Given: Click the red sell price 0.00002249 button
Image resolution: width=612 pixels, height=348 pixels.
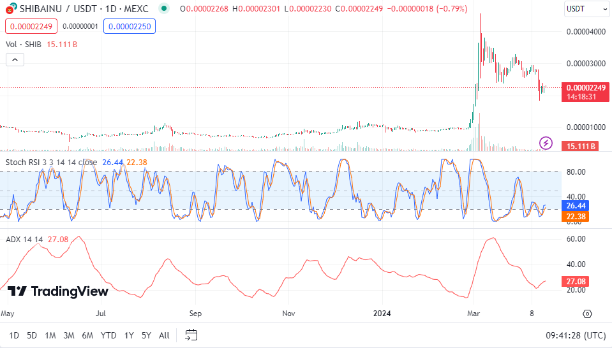Looking at the screenshot, I should coord(31,27).
